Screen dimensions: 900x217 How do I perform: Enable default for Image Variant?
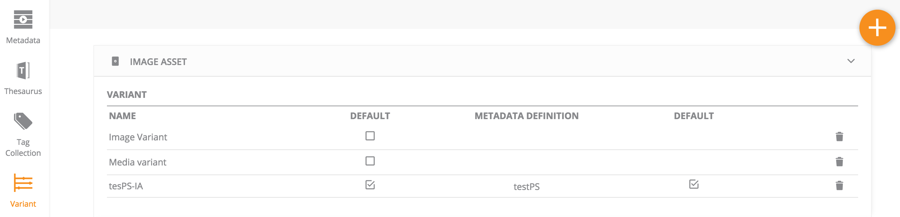point(370,136)
